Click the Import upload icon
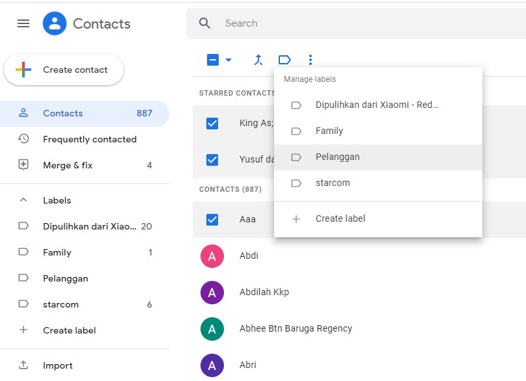Image resolution: width=526 pixels, height=381 pixels. tap(23, 365)
